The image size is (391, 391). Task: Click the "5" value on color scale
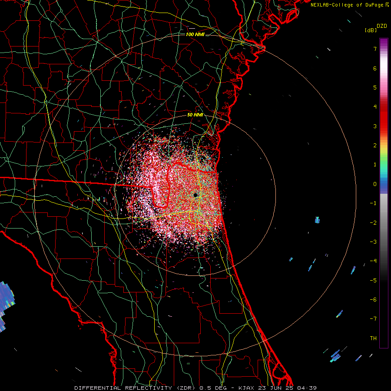[375, 88]
